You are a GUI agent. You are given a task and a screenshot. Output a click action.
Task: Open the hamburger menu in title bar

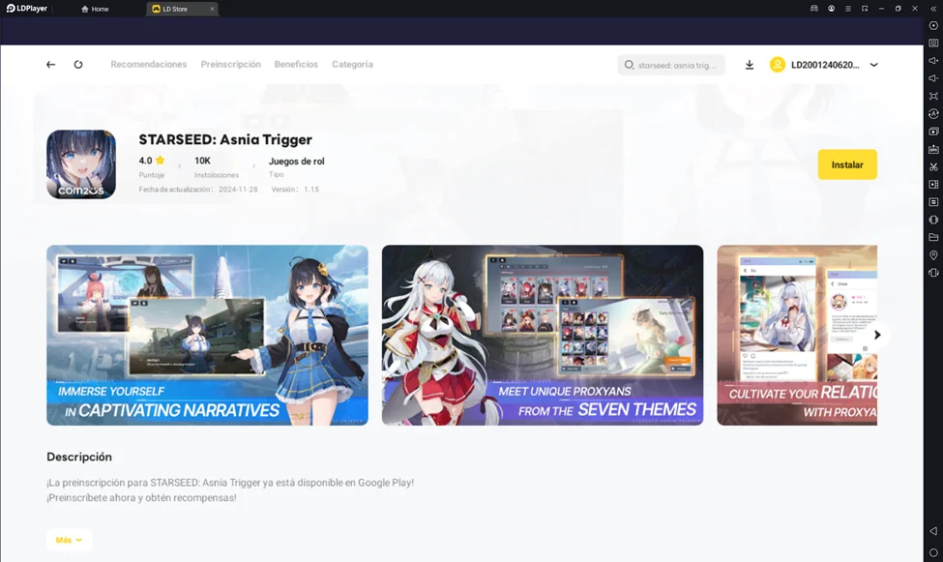(848, 9)
